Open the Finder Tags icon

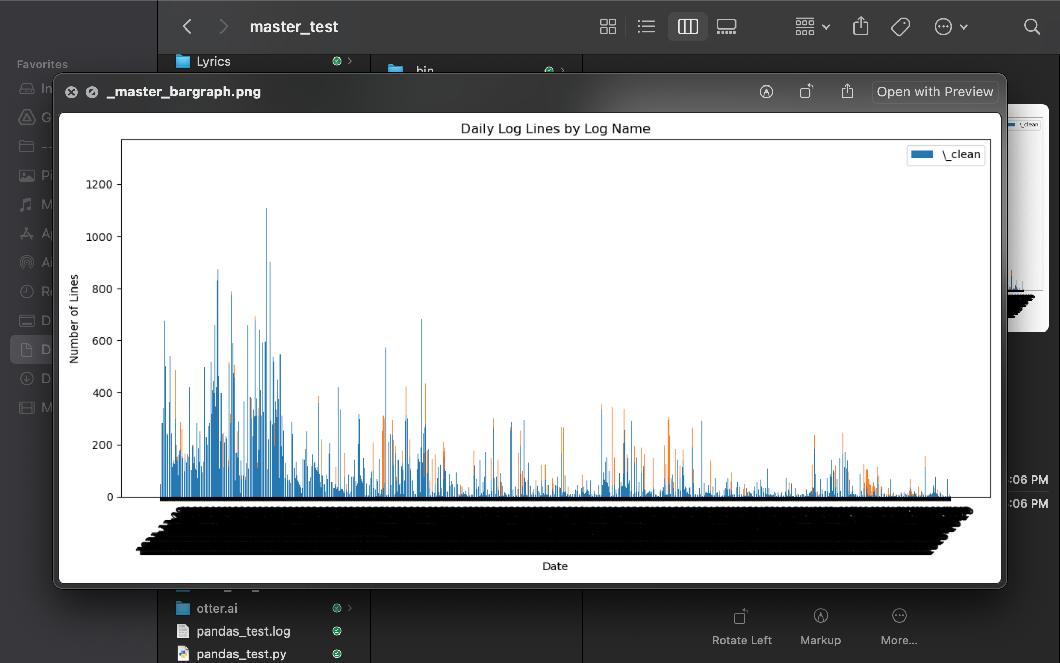pyautogui.click(x=901, y=26)
